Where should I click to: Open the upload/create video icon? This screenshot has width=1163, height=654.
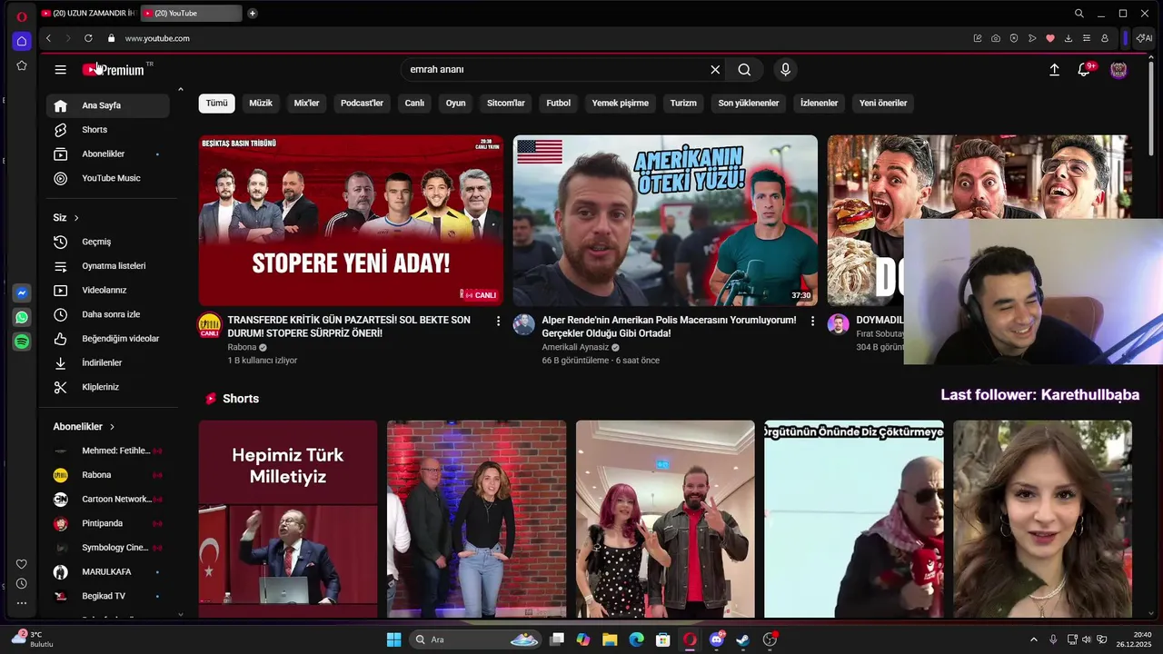tap(1054, 70)
